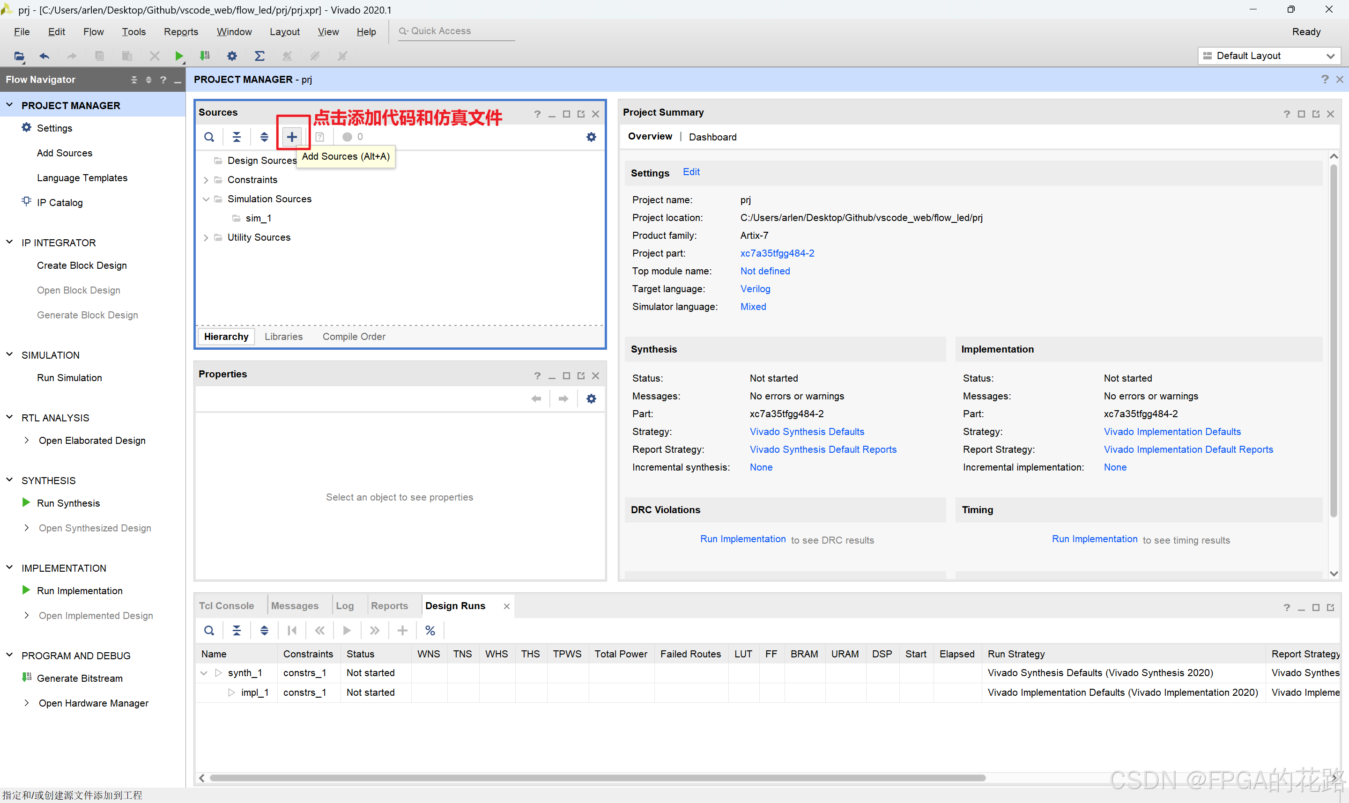Open Settings gear in main toolbar
The width and height of the screenshot is (1349, 803).
coord(232,56)
